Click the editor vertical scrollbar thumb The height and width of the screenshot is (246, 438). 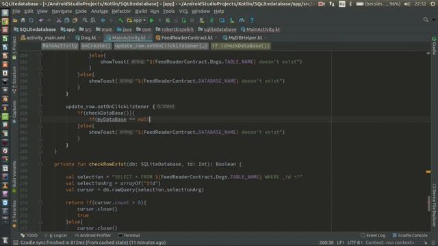tap(429, 204)
